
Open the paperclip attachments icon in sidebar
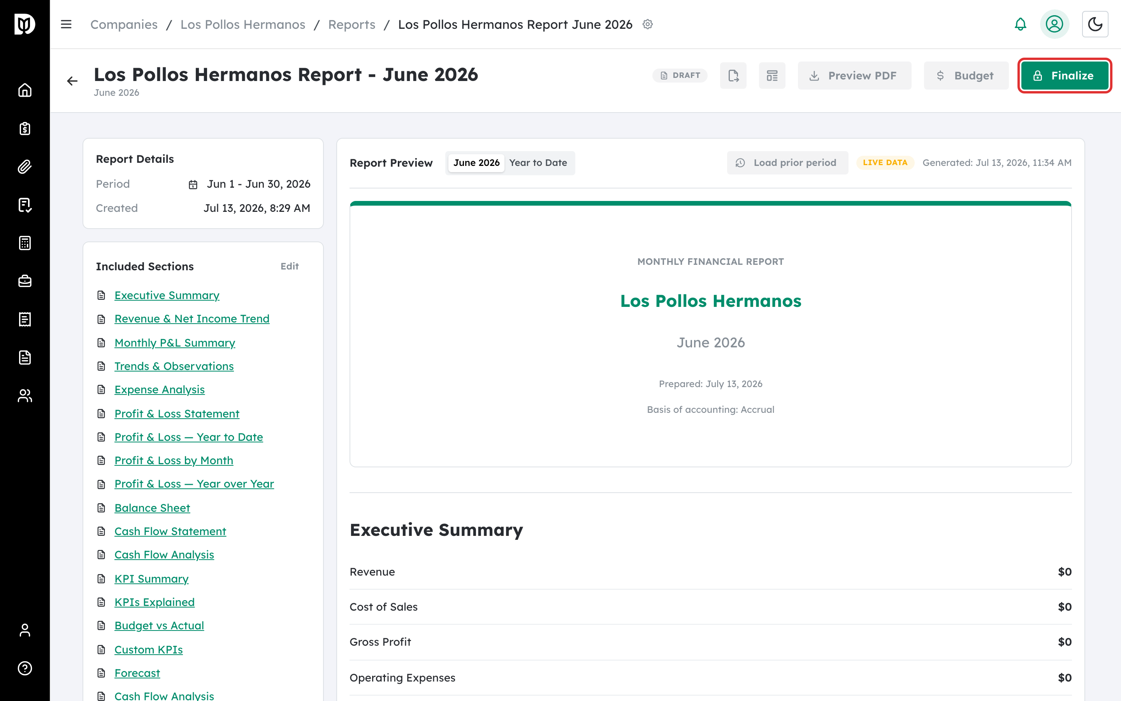coord(25,166)
